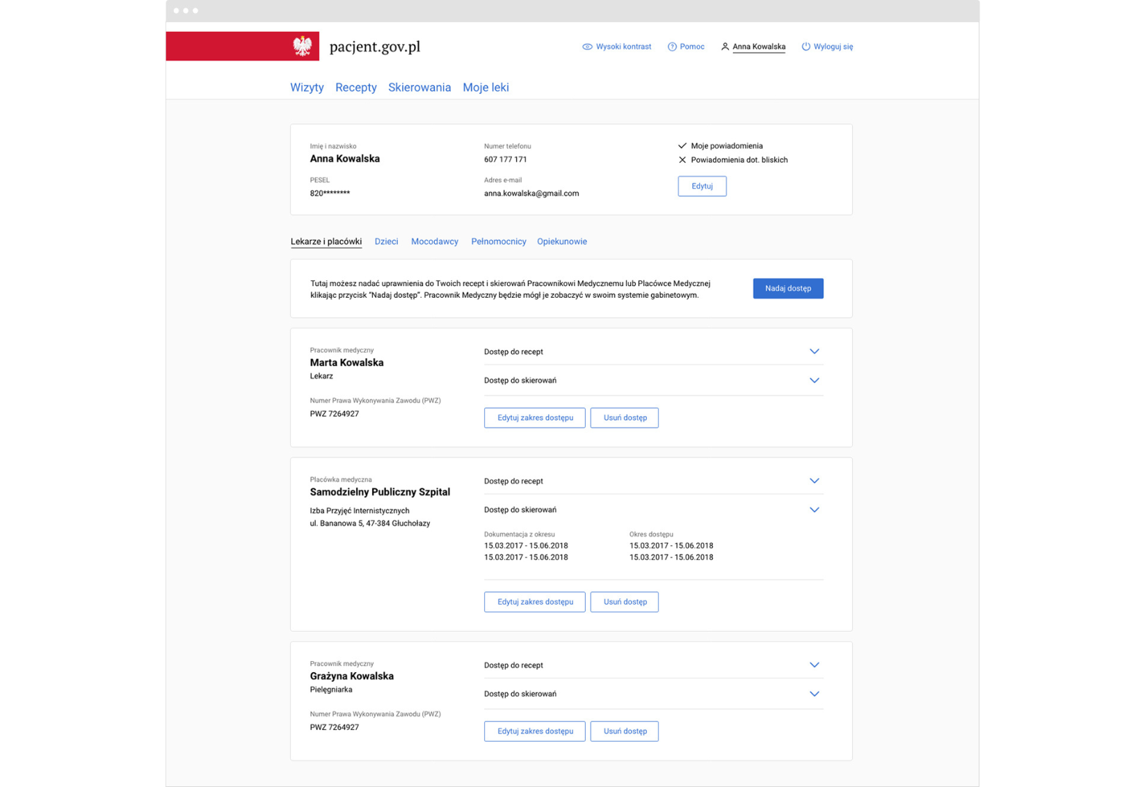1145x787 pixels.
Task: Edit access scope for Grażyna Kowalska
Action: (534, 731)
